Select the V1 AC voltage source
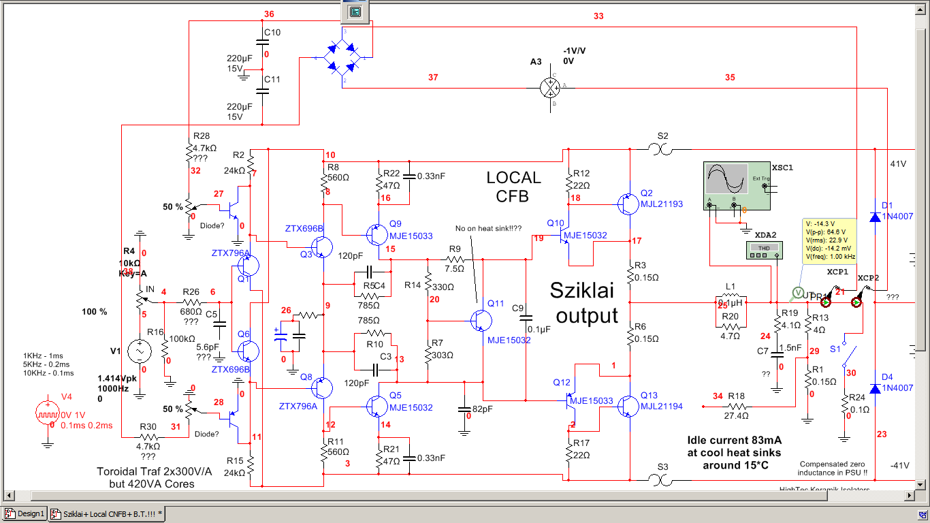The image size is (930, 523). click(x=140, y=351)
